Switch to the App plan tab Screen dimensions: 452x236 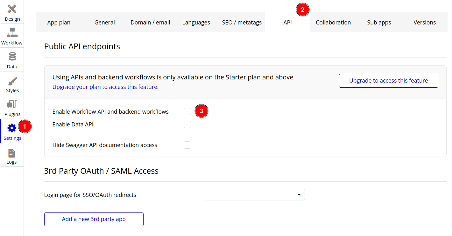59,23
